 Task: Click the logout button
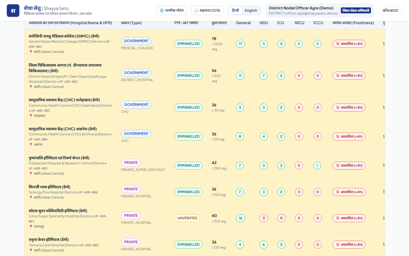(391, 11)
